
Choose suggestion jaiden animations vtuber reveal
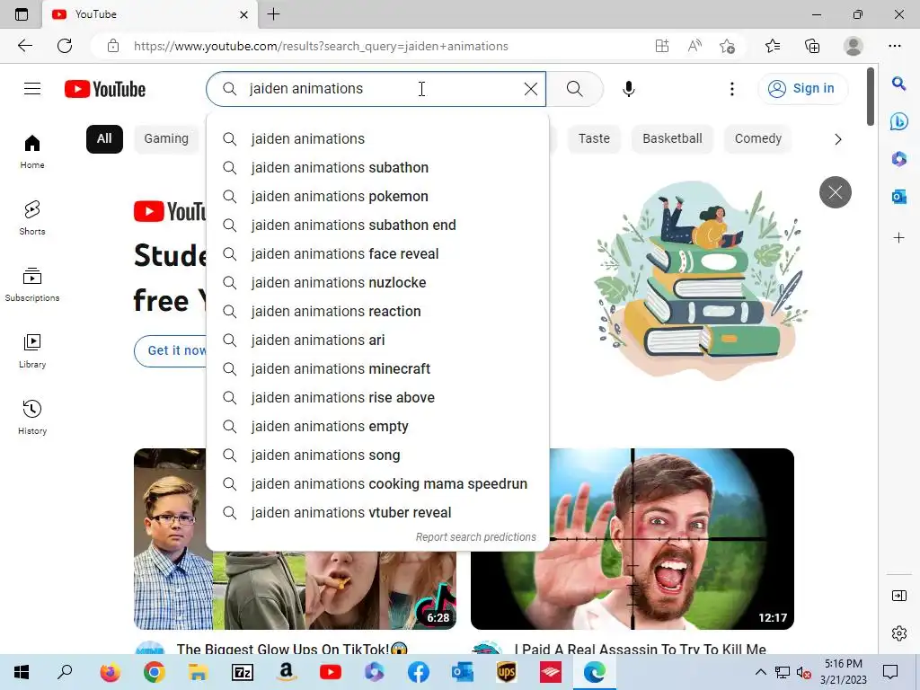(x=378, y=513)
